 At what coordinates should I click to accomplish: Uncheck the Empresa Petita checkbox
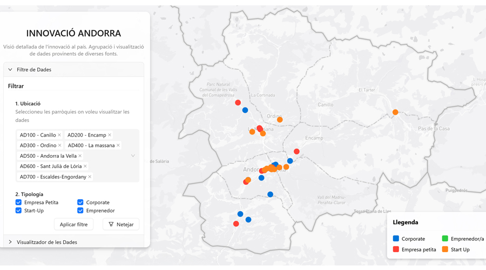[18, 202]
